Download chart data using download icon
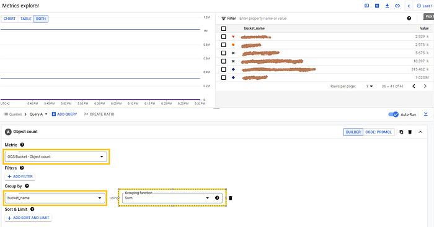The width and height of the screenshot is (434, 227). pyautogui.click(x=387, y=6)
